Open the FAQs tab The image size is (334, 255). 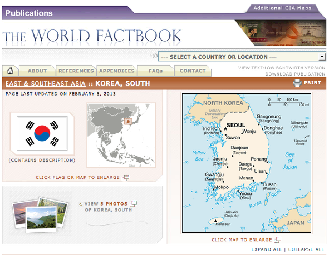(156, 71)
